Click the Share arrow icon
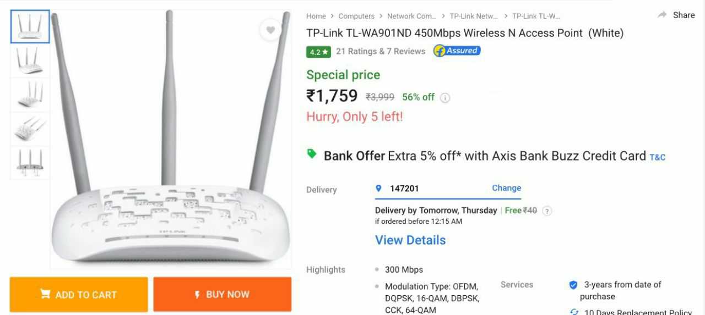Viewport: 705px width, 315px height. (x=662, y=15)
